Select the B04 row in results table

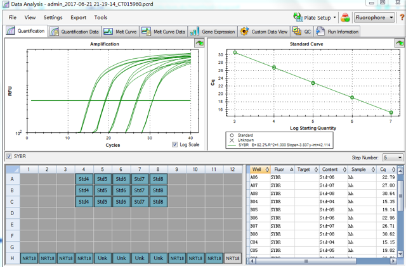(x=322, y=202)
